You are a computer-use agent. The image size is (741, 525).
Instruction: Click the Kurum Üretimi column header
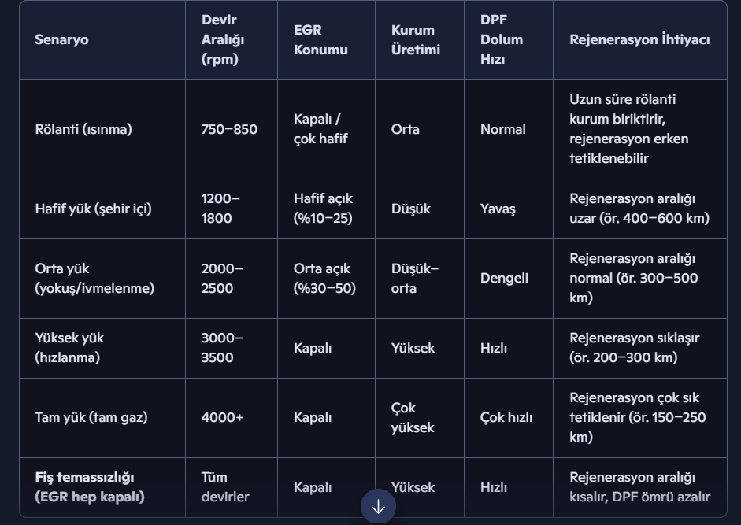click(x=415, y=39)
